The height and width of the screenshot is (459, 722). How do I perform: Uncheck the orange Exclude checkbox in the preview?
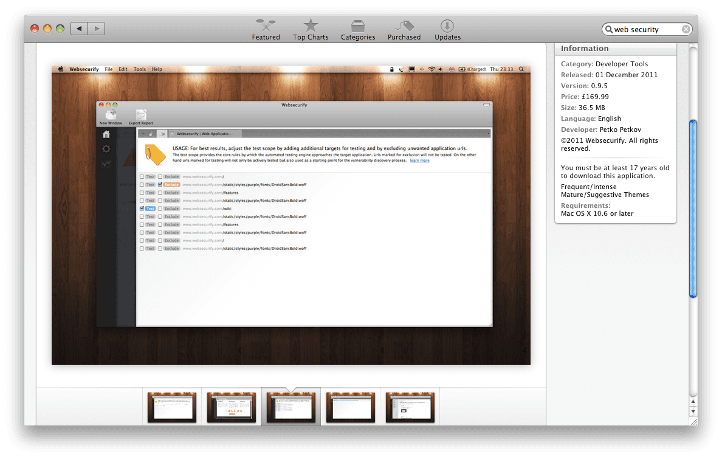point(160,184)
